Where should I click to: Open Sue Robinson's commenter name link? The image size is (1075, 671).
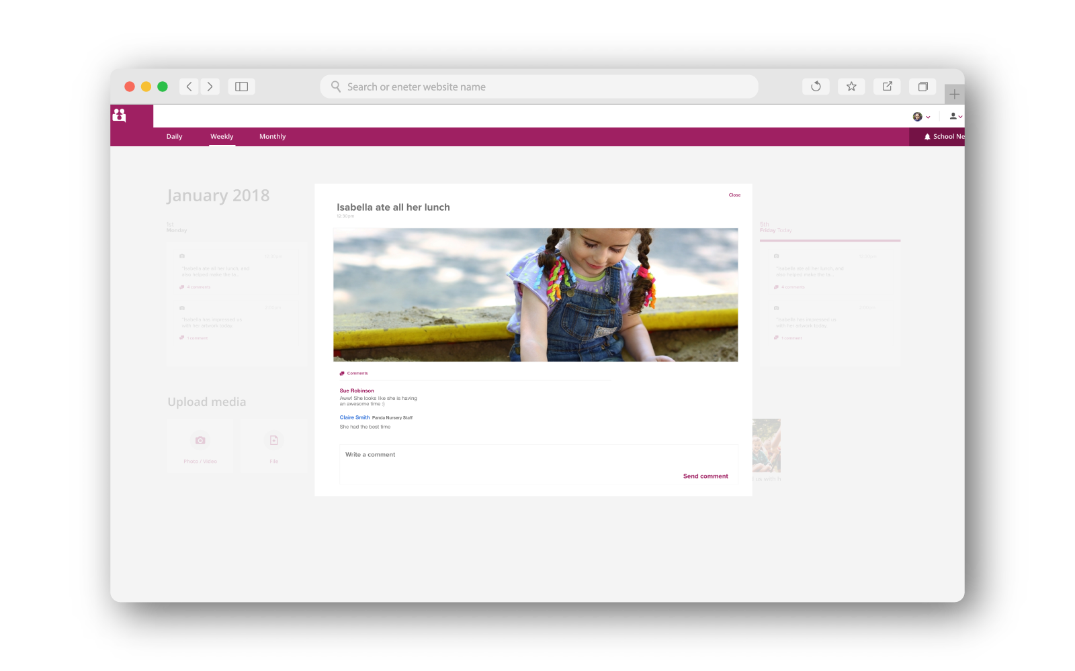[357, 391]
